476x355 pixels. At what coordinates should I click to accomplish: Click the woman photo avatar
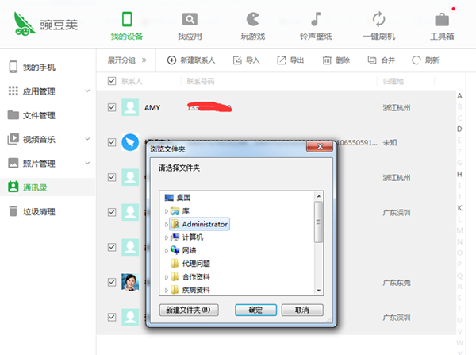[130, 282]
